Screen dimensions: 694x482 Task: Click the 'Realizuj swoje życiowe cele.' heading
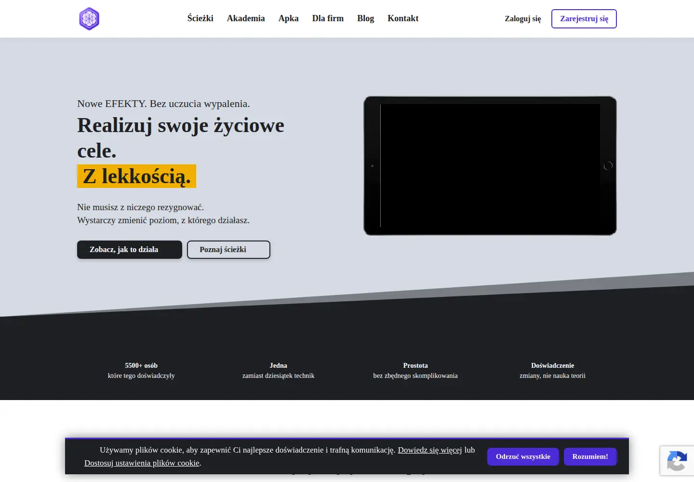point(181,138)
